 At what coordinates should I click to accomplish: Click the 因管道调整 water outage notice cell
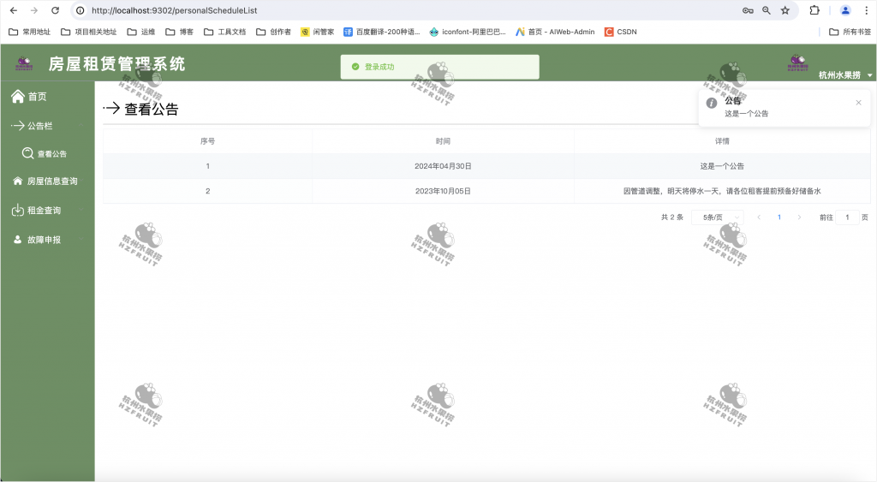722,191
